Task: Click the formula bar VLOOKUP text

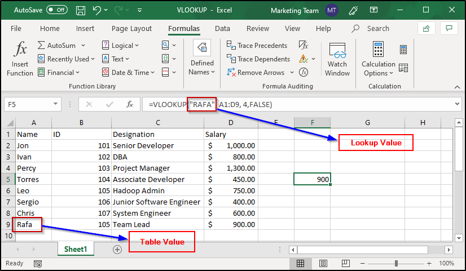Action: point(210,104)
